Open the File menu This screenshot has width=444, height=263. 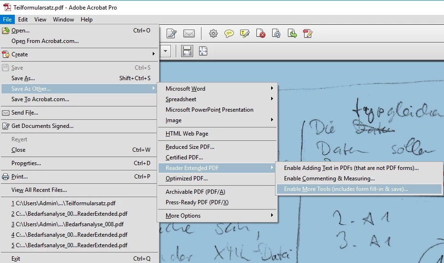click(7, 20)
